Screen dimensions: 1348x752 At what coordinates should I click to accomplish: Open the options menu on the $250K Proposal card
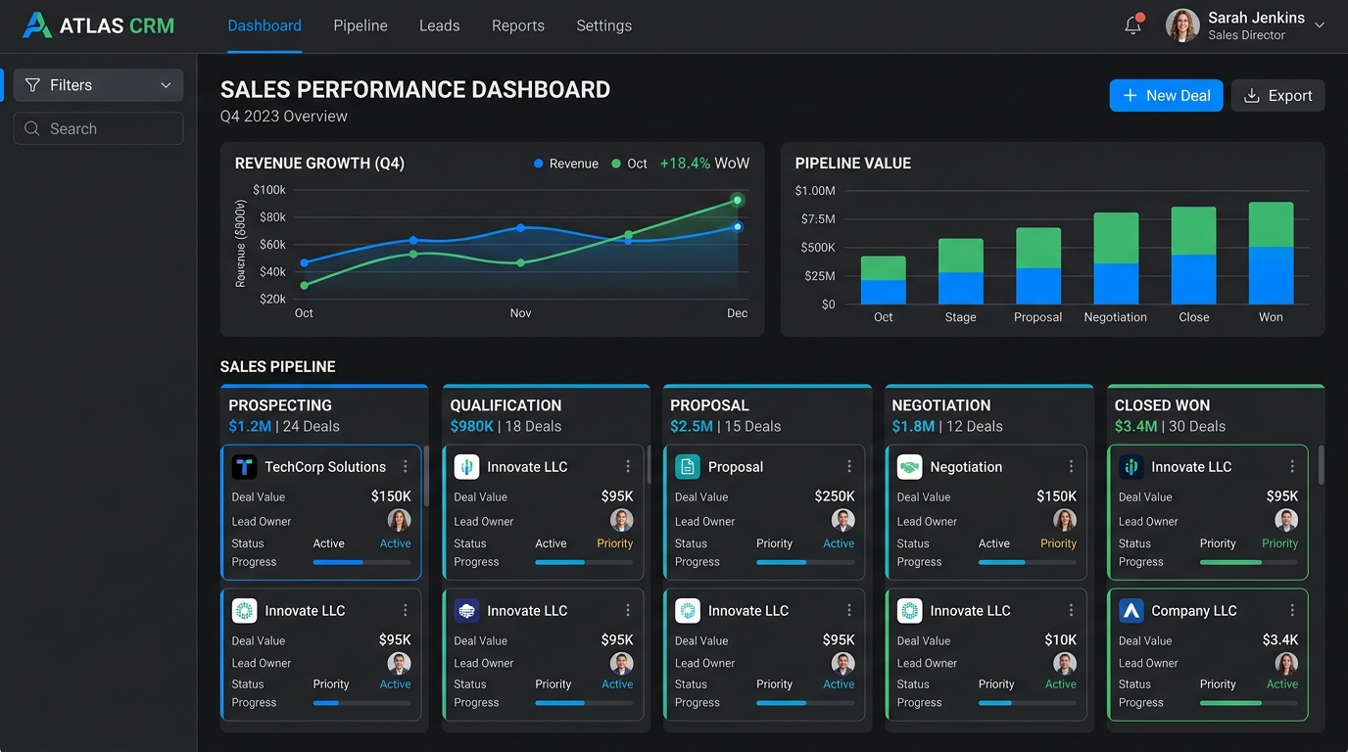pyautogui.click(x=849, y=467)
